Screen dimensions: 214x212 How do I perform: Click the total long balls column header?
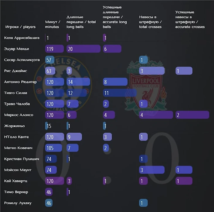[81, 22]
